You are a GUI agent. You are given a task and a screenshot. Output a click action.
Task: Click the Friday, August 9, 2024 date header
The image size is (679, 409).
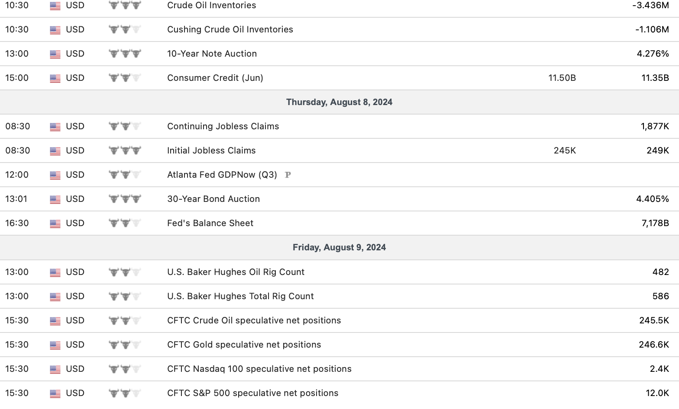(339, 247)
